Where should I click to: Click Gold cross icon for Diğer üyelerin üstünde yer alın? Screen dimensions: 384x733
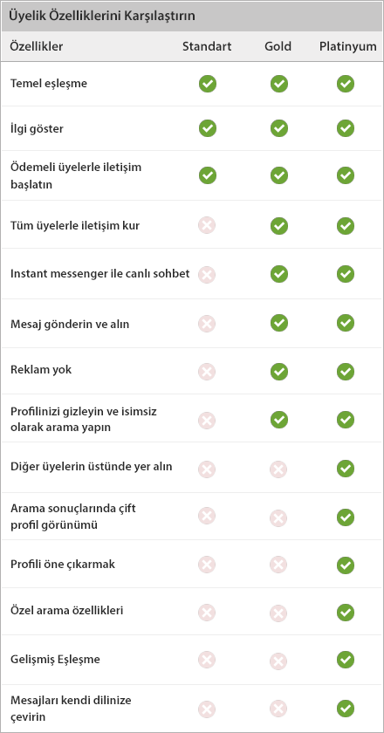[x=278, y=469]
